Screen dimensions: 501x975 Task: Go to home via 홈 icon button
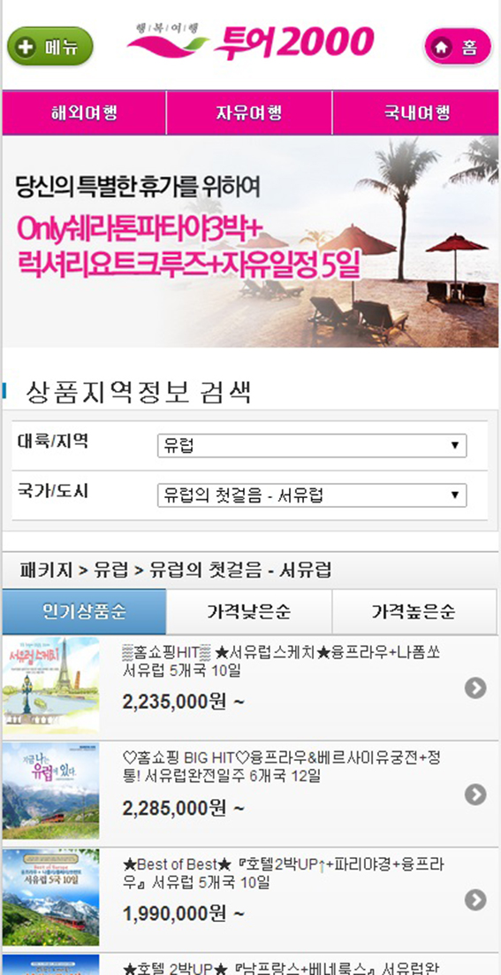coord(459,47)
